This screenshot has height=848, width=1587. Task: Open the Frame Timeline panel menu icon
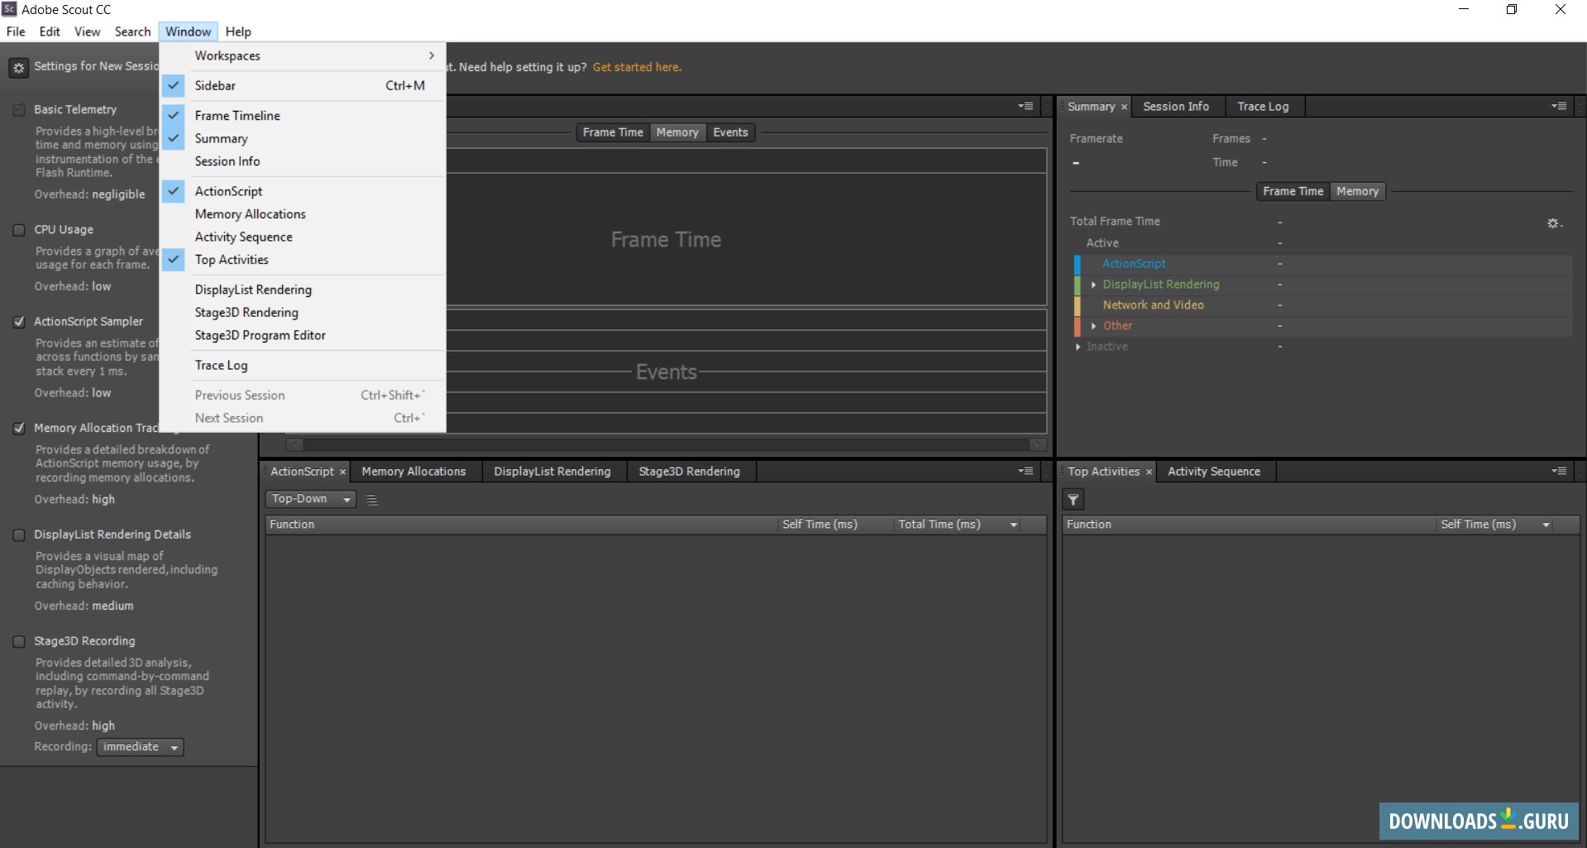point(1025,106)
